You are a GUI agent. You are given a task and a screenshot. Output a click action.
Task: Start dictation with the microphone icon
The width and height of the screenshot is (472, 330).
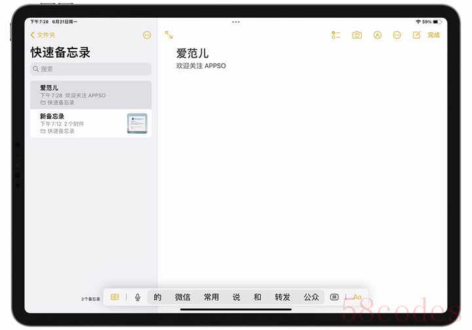(138, 297)
